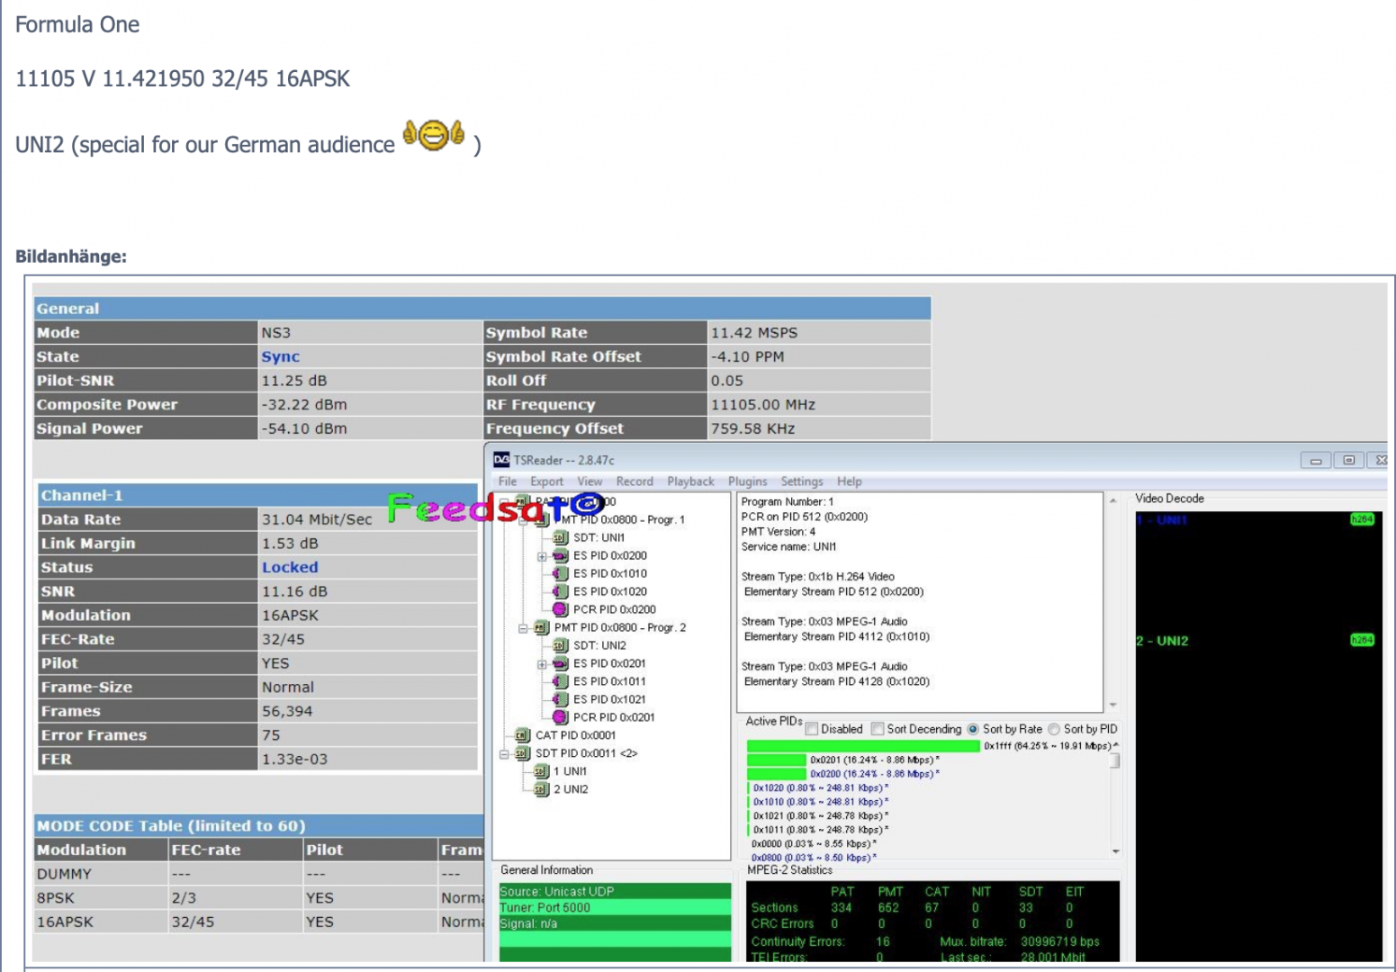Open the Plugins menu
Viewport: 1396px width, 972px height.
pyautogui.click(x=747, y=481)
